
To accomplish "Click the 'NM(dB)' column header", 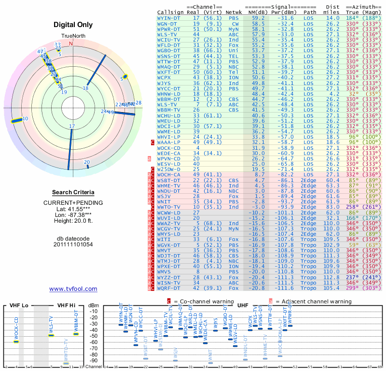I will point(257,13).
